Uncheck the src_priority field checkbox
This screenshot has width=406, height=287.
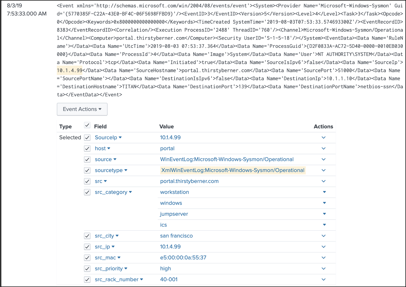coord(87,269)
